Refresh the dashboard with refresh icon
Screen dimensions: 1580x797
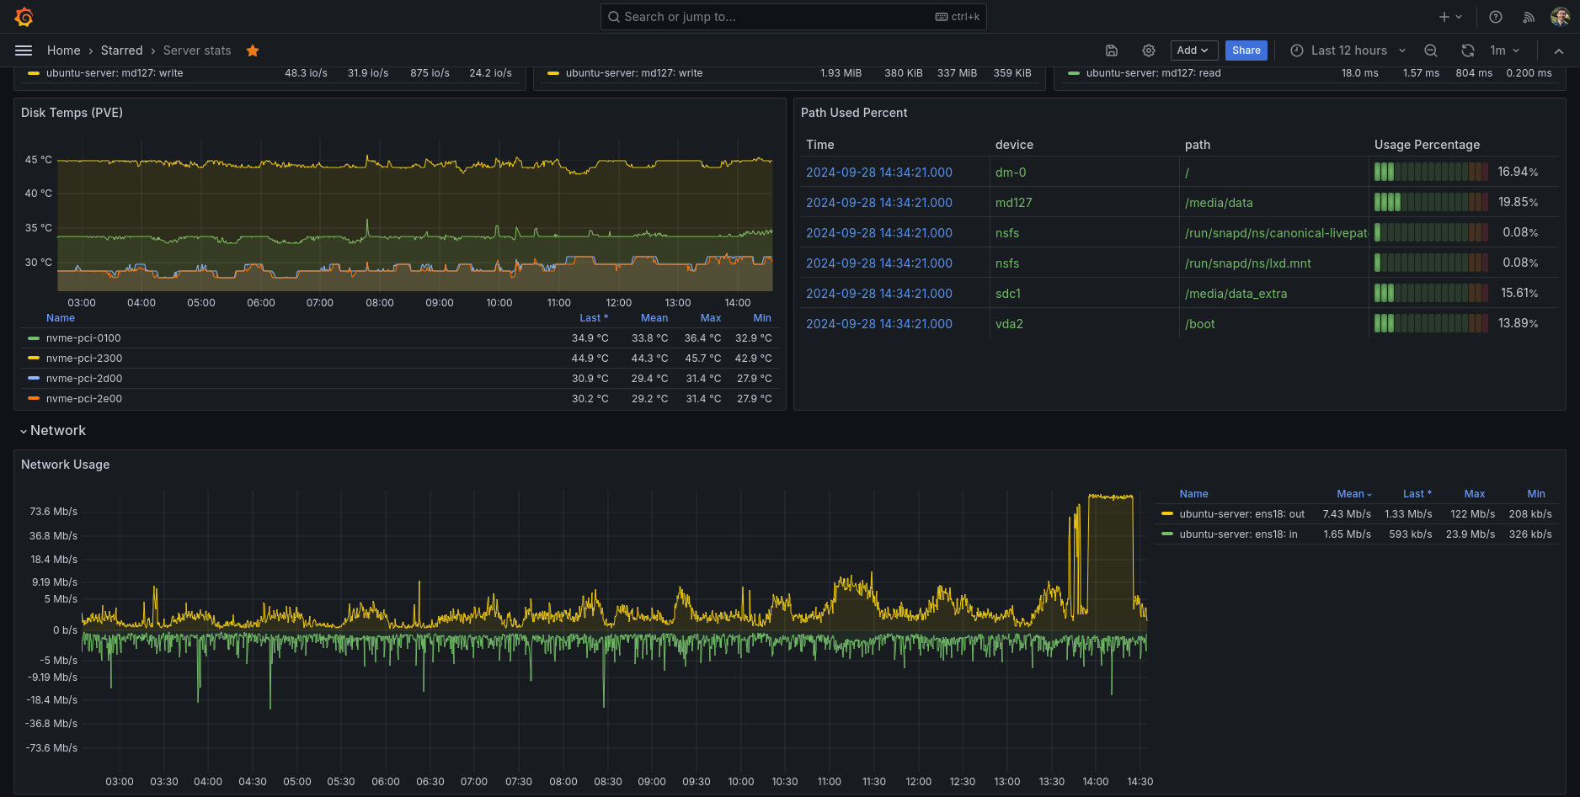click(x=1468, y=50)
